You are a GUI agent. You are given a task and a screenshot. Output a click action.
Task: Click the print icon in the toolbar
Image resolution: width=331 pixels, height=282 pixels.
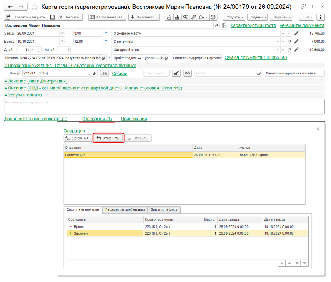coord(169,17)
